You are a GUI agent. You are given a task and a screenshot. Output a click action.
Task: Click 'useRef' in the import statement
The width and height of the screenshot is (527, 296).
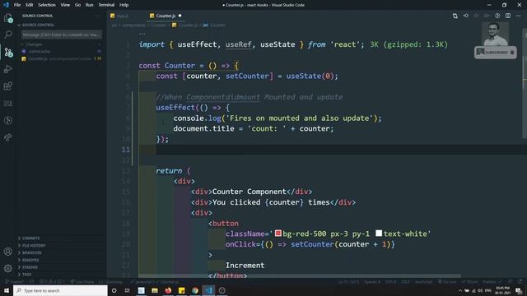(238, 44)
